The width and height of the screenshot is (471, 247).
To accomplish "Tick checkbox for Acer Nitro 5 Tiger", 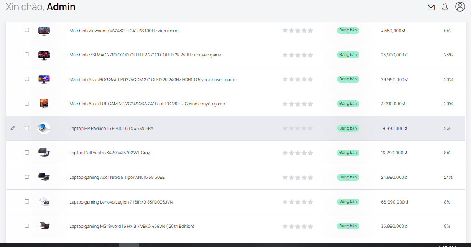I will [x=27, y=177].
